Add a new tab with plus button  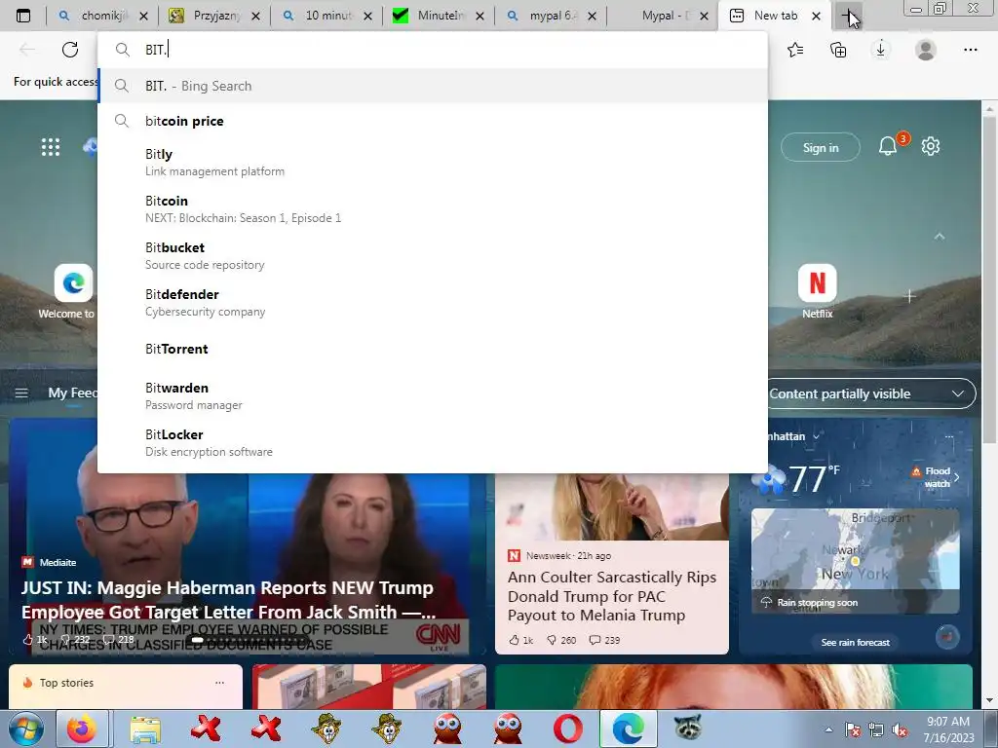(850, 16)
